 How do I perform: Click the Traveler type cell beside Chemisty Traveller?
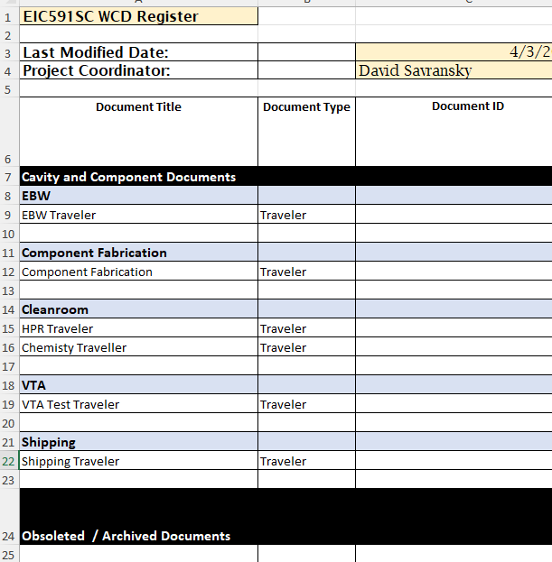click(306, 347)
